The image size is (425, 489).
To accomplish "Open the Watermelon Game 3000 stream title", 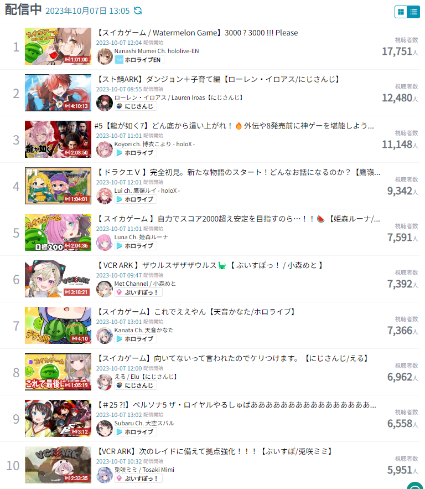I will pos(197,33).
